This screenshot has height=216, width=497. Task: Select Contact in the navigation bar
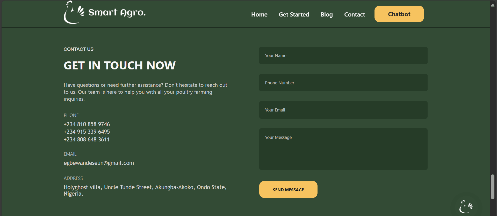click(354, 14)
